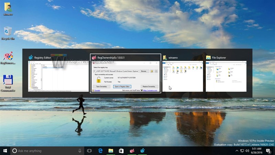Open Task View from the taskbar
Image resolution: width=275 pixels, height=155 pixels.
point(89,151)
